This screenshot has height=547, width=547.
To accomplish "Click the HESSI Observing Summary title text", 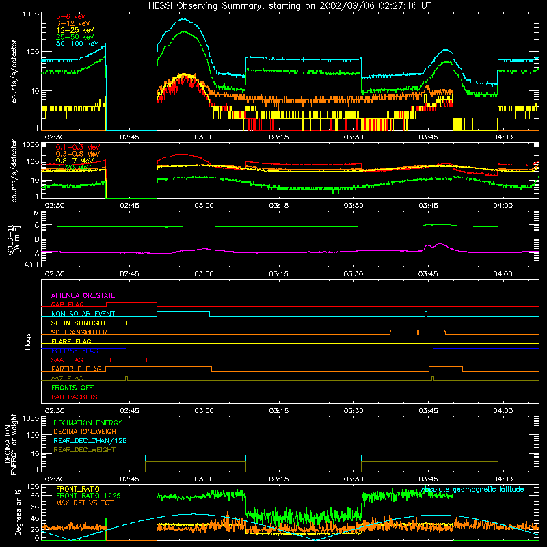I will 290,6.
